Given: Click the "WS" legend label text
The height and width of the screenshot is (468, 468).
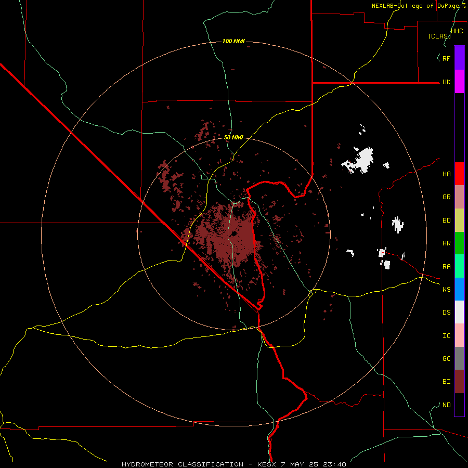Looking at the screenshot, I should (446, 290).
